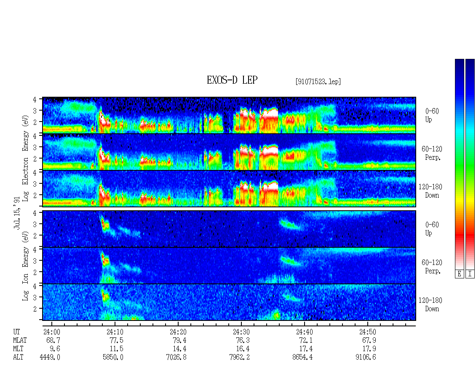Click the electron '120-180 Down' side label
476x368 pixels.
click(x=431, y=191)
